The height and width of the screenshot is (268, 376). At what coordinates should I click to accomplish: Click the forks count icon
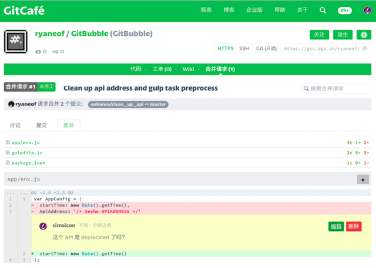pos(55,52)
